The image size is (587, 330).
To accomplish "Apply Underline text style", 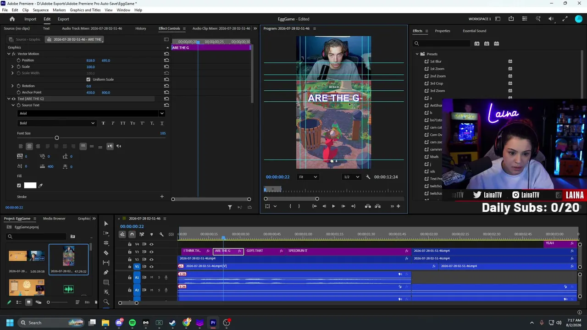I will (x=162, y=123).
